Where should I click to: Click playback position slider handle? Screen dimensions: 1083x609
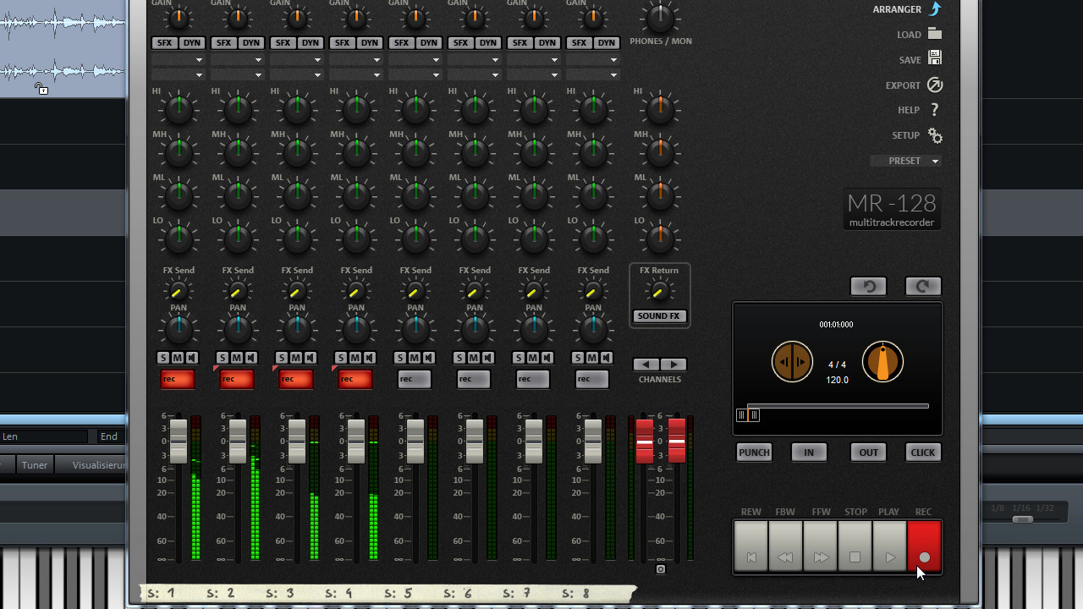(748, 414)
